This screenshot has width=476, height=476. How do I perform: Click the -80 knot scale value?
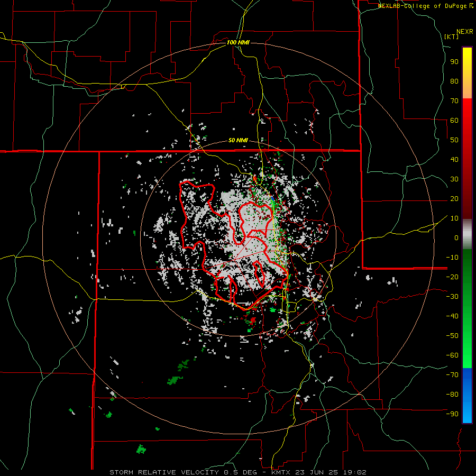pos(452,395)
